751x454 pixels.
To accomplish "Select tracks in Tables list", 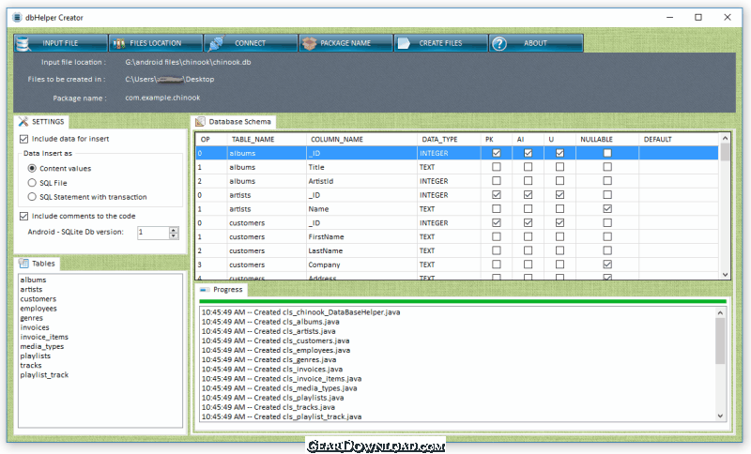I will coord(31,366).
